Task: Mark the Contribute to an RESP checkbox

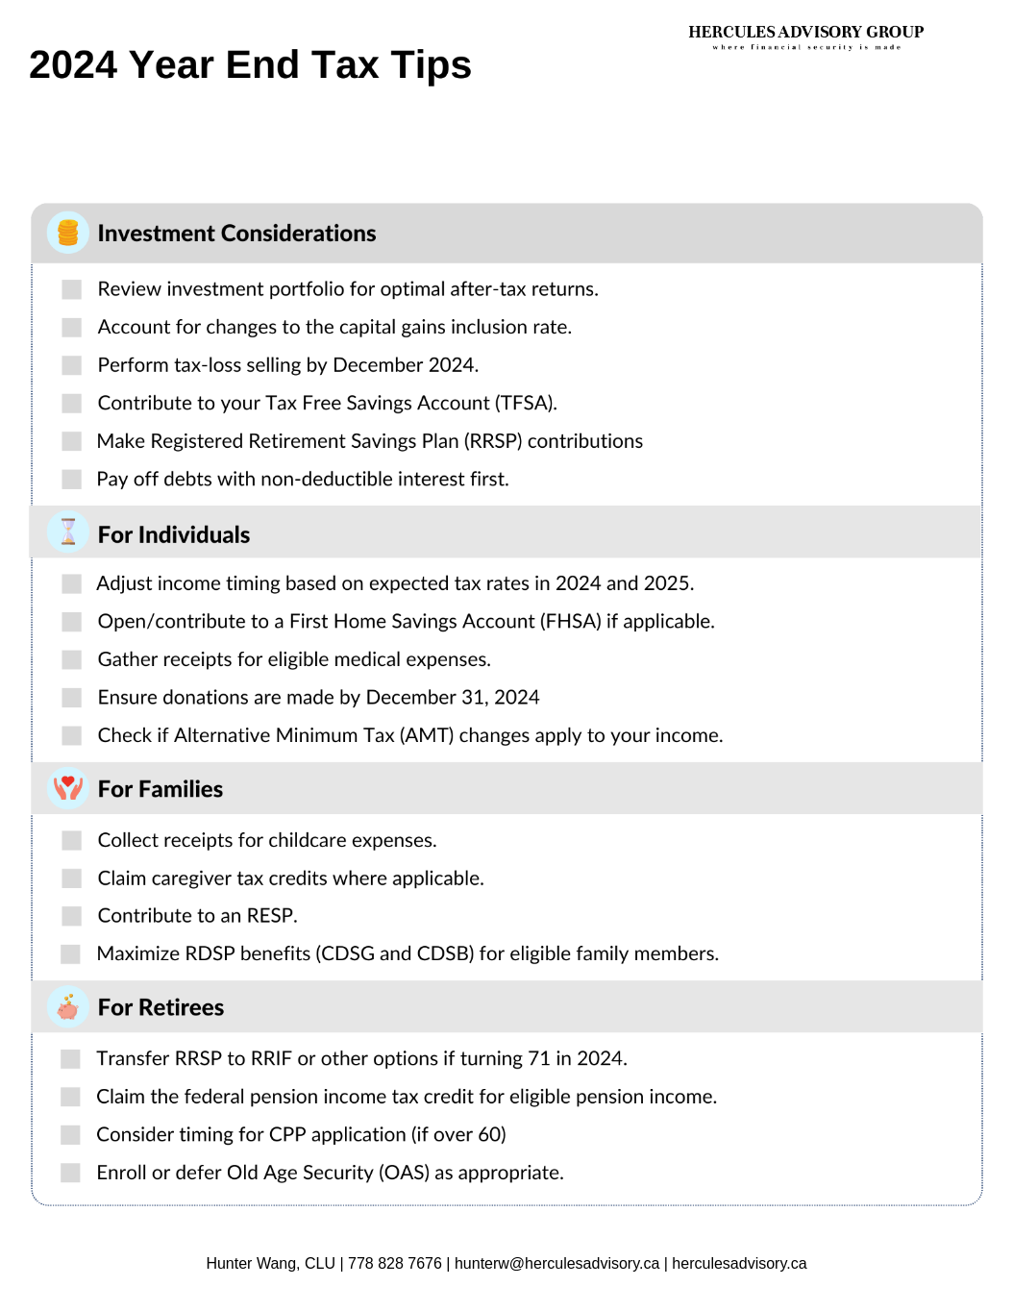Action: coord(72,916)
